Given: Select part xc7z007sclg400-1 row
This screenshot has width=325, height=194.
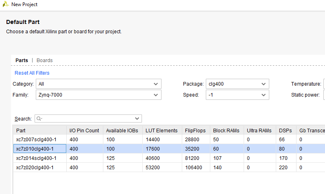Looking at the screenshot, I should click(169, 139).
